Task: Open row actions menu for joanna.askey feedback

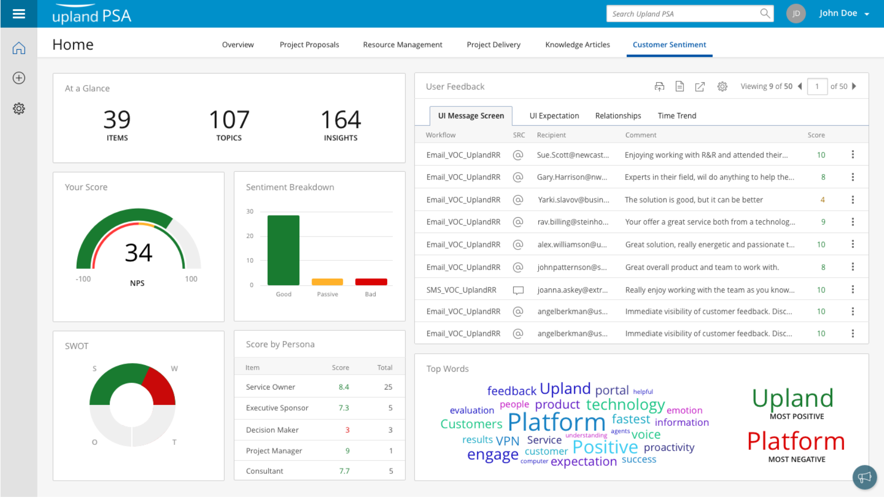Action: (x=853, y=289)
